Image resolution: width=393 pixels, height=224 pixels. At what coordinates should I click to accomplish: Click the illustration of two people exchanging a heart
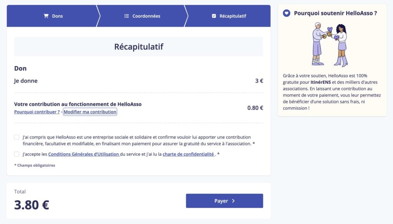330,44
